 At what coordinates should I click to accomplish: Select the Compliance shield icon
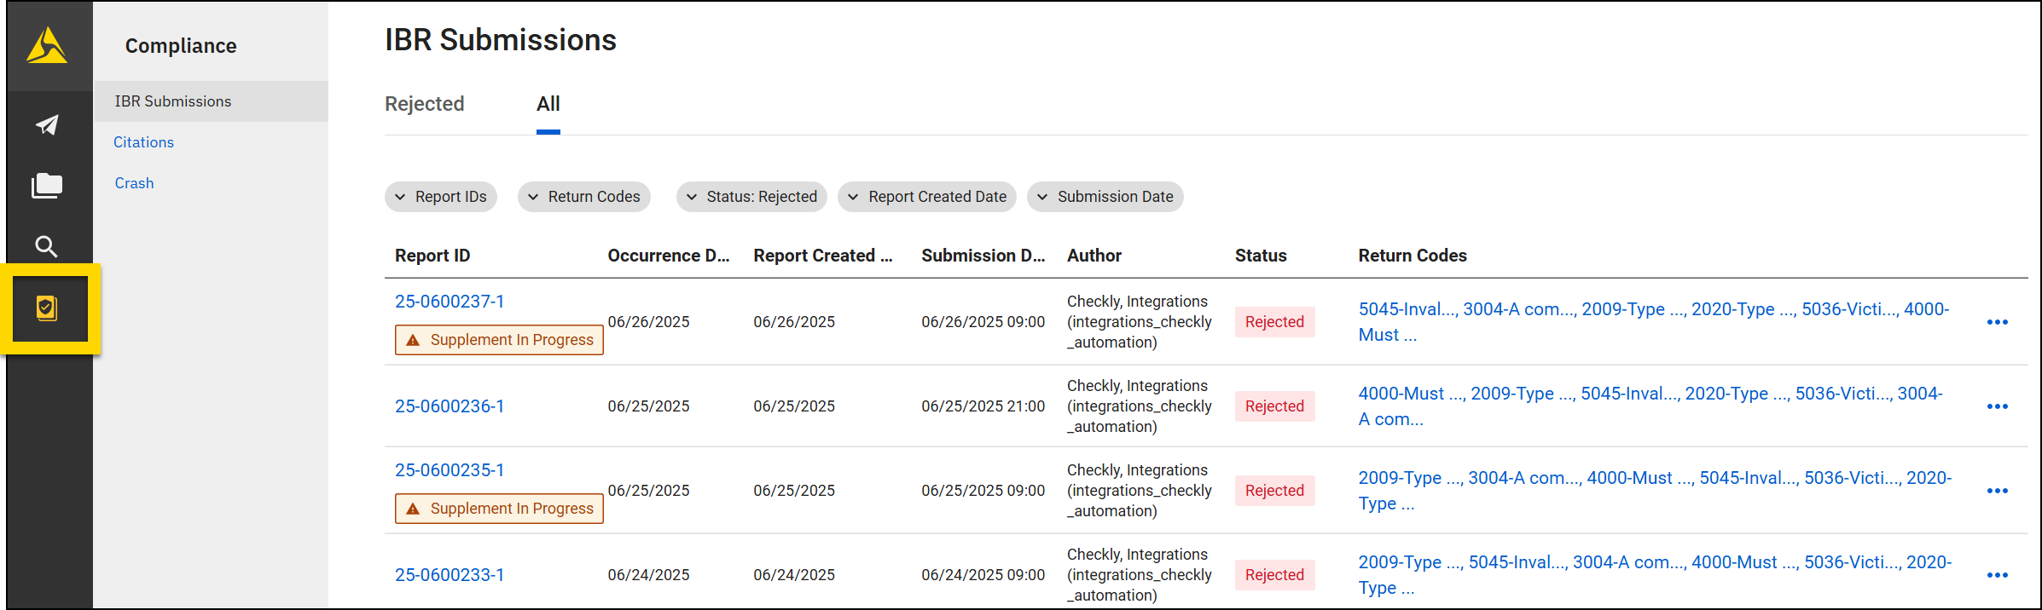pyautogui.click(x=47, y=308)
